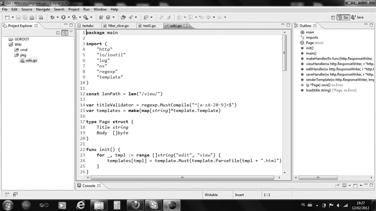Switch to the Go perspective button
Screen dimensions: 376x211
tap(343, 17)
